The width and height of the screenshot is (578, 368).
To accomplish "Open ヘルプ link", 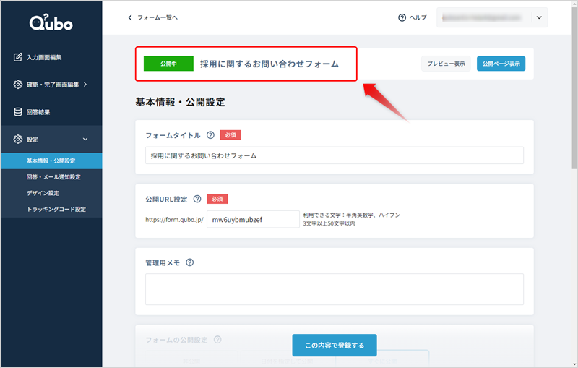I will (418, 17).
